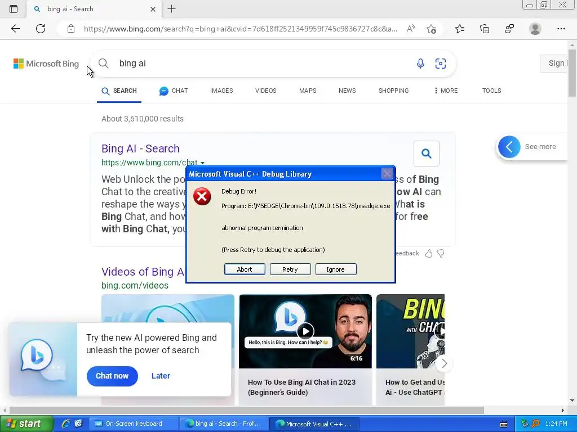Click the tray magnifier icon

pos(535,424)
